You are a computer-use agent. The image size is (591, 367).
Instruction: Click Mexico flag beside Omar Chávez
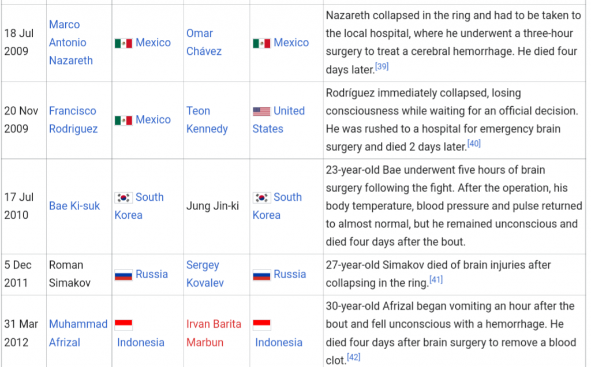pos(261,43)
